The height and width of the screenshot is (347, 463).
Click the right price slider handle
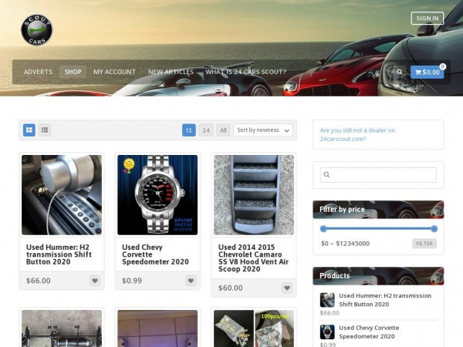pyautogui.click(x=434, y=228)
